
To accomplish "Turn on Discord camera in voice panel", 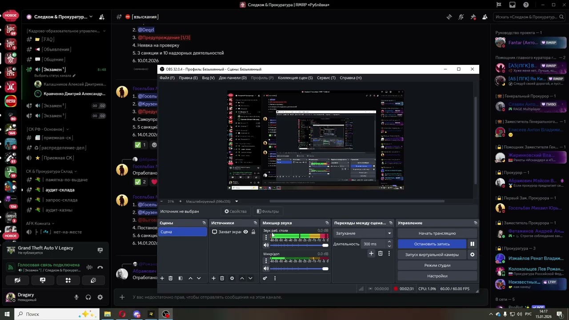I will tap(17, 280).
